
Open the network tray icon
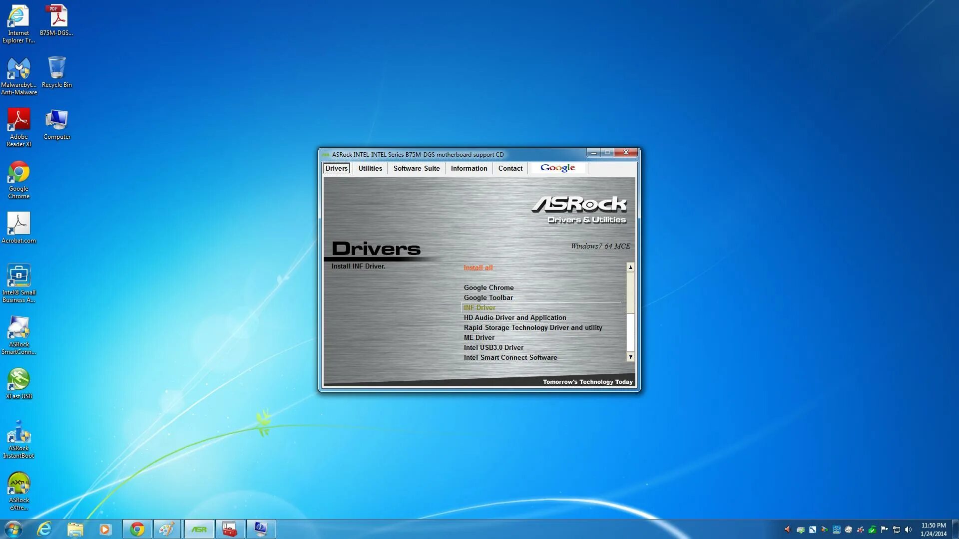click(x=897, y=530)
